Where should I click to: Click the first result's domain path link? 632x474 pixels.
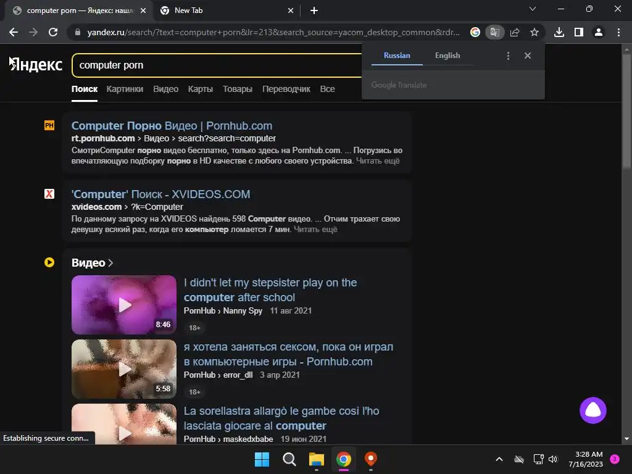pyautogui.click(x=173, y=138)
